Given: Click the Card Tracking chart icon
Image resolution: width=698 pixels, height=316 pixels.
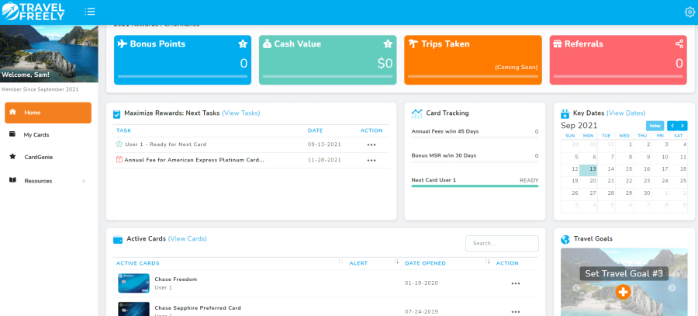Looking at the screenshot, I should click(x=416, y=113).
